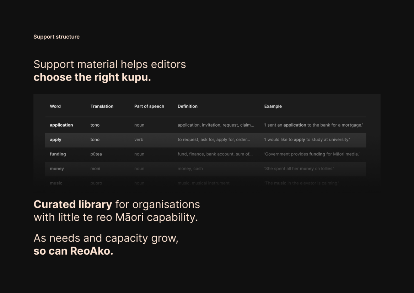Click the 'money, cash' definition
Image resolution: width=414 pixels, height=293 pixels.
190,169
